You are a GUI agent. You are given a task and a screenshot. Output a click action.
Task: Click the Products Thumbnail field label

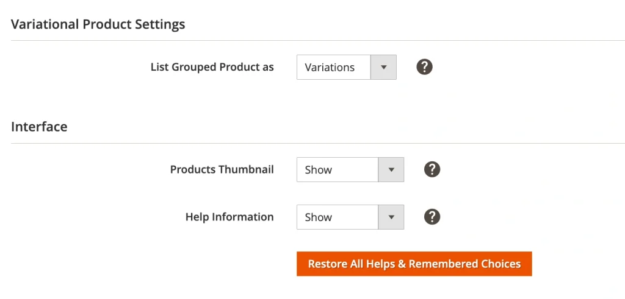point(222,169)
